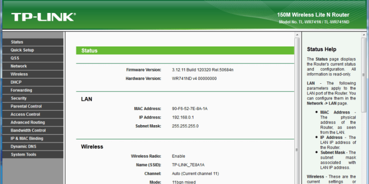Open System Tools menu
Viewport: 369px width, 184px height.
click(33, 155)
